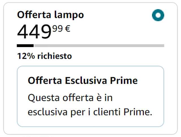Click the gray unclaimed progress bar segment
Viewport: 181px width, 137px height.
point(99,45)
